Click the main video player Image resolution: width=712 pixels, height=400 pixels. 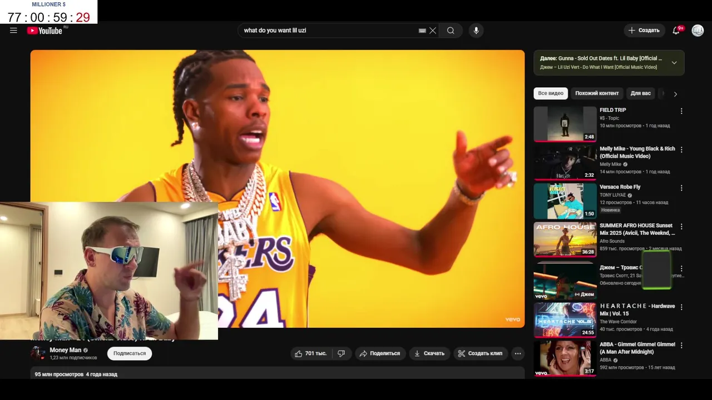(278, 189)
